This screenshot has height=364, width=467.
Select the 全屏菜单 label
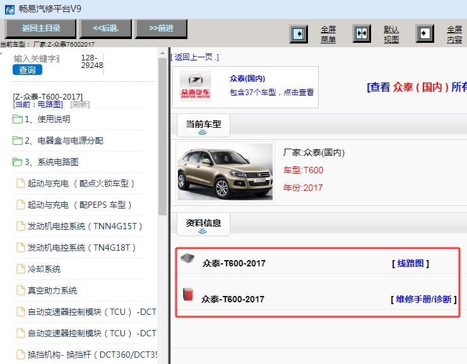point(328,34)
